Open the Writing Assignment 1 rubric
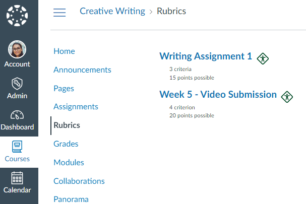Viewport: 306px width, 204px height. [x=205, y=56]
